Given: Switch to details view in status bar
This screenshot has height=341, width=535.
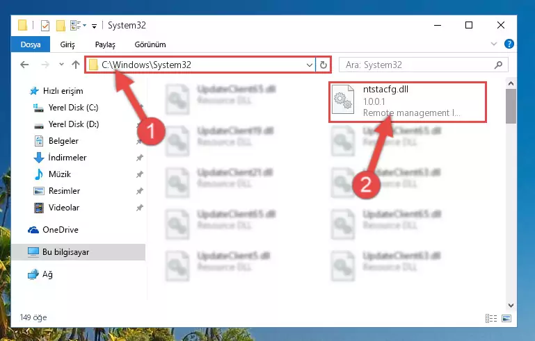Looking at the screenshot, I should point(491,318).
